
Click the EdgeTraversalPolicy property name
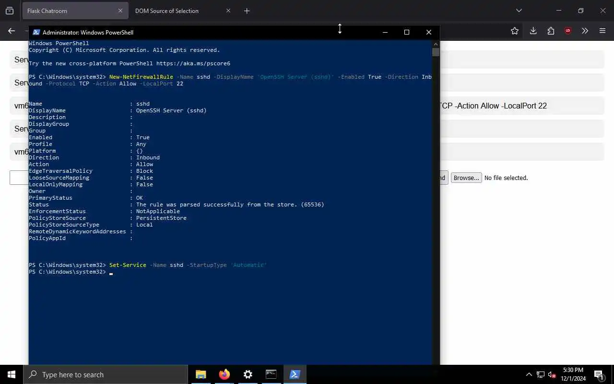coord(60,171)
